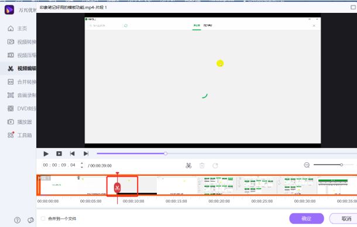Click the red scissors marker on timeline
The width and height of the screenshot is (357, 227).
pyautogui.click(x=117, y=188)
